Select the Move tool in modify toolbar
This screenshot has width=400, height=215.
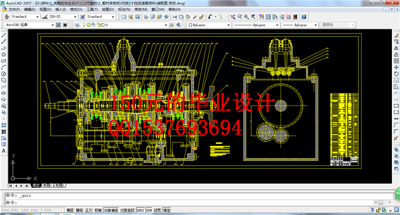(x=396, y=68)
